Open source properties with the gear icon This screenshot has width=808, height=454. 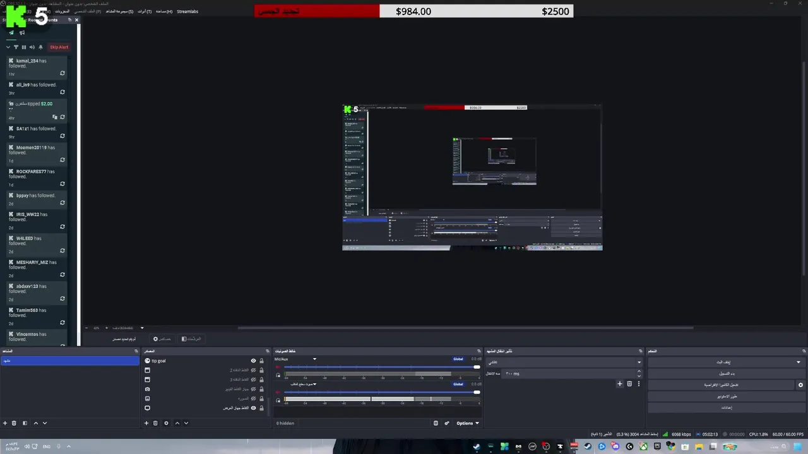[x=166, y=423]
